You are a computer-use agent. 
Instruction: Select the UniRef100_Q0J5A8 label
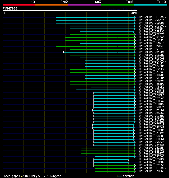pyautogui.click(x=152, y=72)
